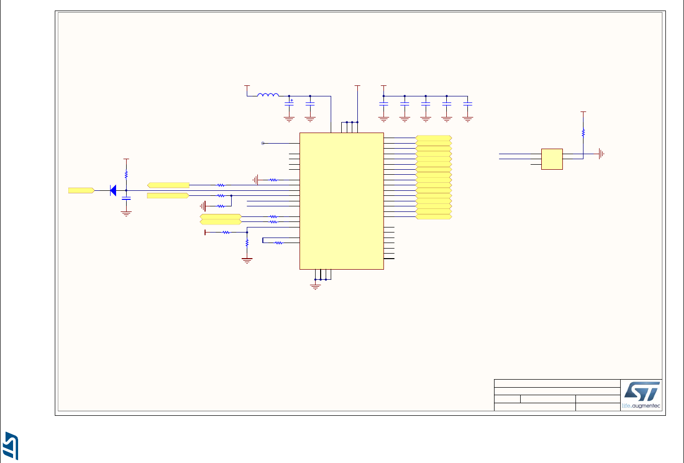
Task: Select the inductor coil symbol
Action: (x=268, y=95)
